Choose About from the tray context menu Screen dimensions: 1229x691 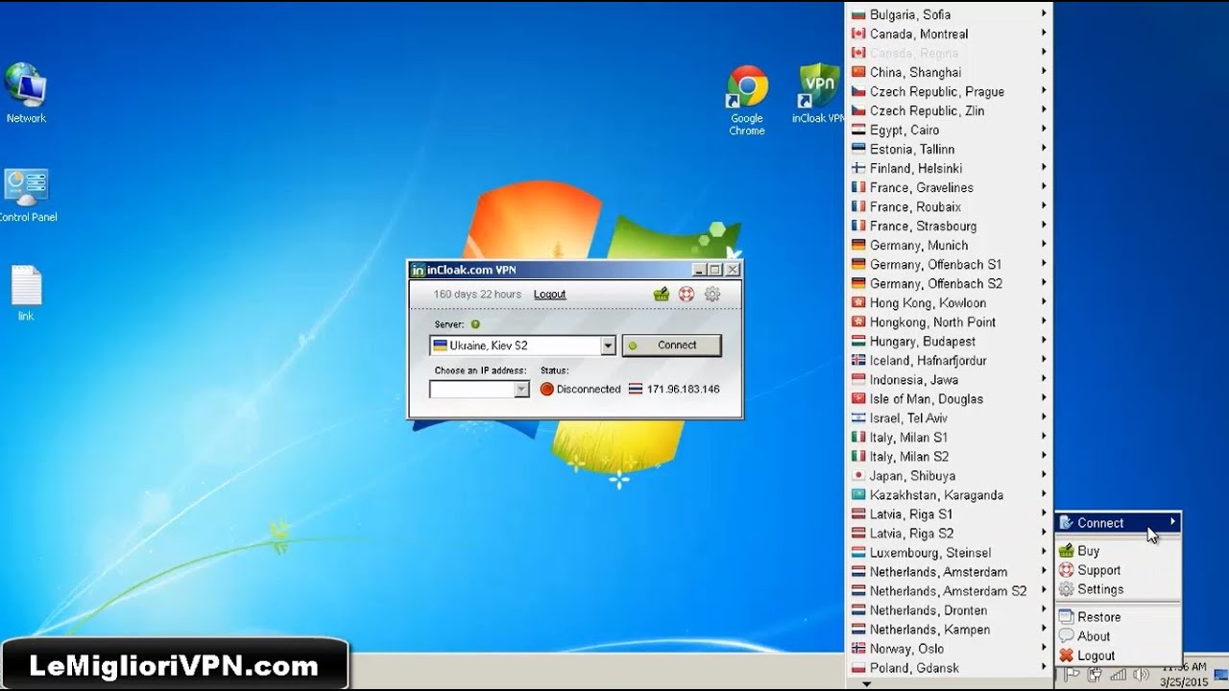tap(1118, 636)
